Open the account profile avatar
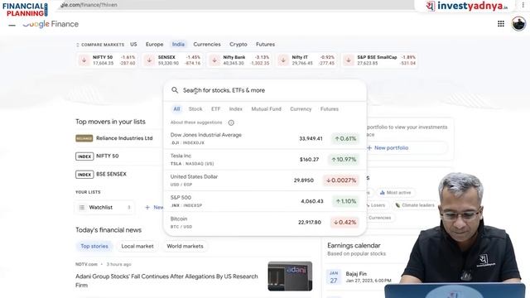This screenshot has width=530, height=298. coord(518,24)
